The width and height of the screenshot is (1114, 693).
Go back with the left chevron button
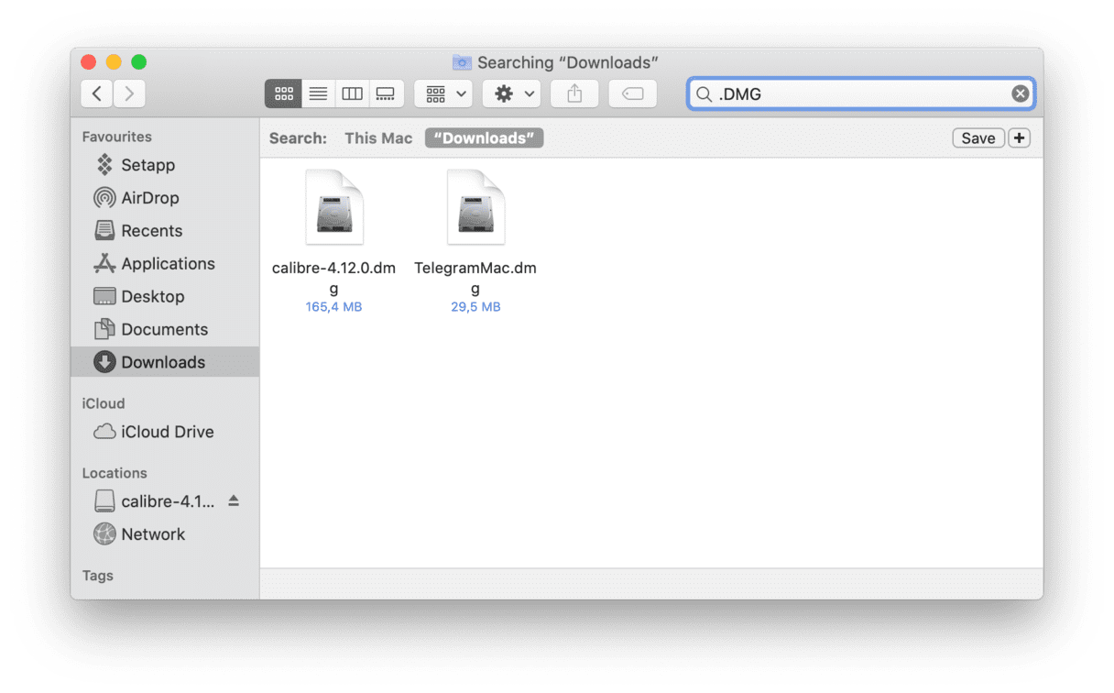pyautogui.click(x=97, y=93)
